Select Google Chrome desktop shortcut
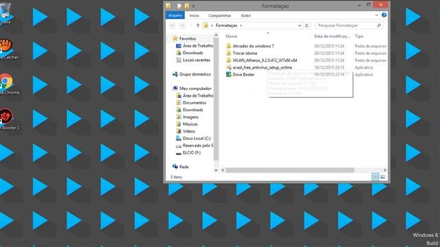This screenshot has height=247, width=440. [x=8, y=84]
